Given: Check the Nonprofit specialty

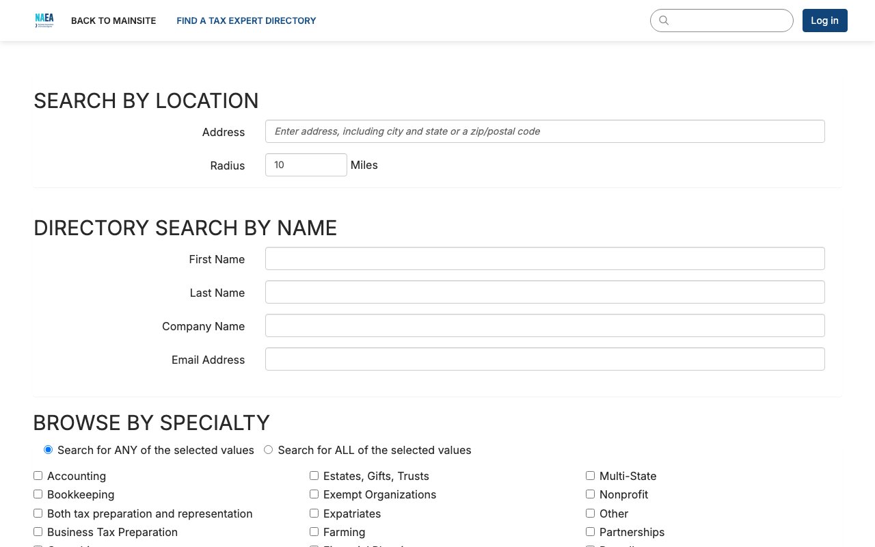Looking at the screenshot, I should pos(590,494).
